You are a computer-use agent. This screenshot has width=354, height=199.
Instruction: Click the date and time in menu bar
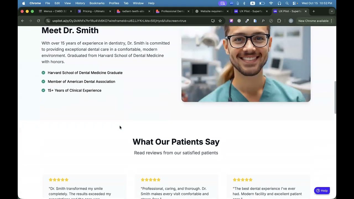coord(317,3)
